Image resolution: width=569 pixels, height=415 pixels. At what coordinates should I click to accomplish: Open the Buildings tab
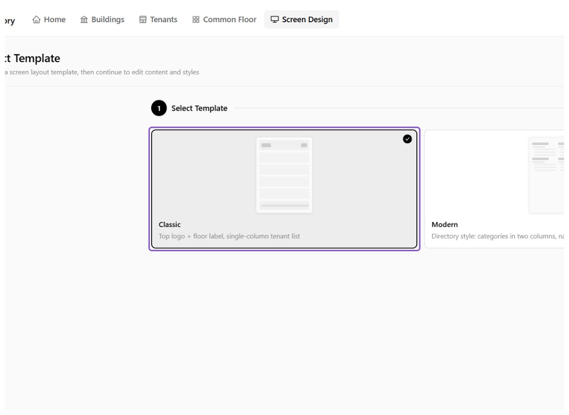click(102, 20)
